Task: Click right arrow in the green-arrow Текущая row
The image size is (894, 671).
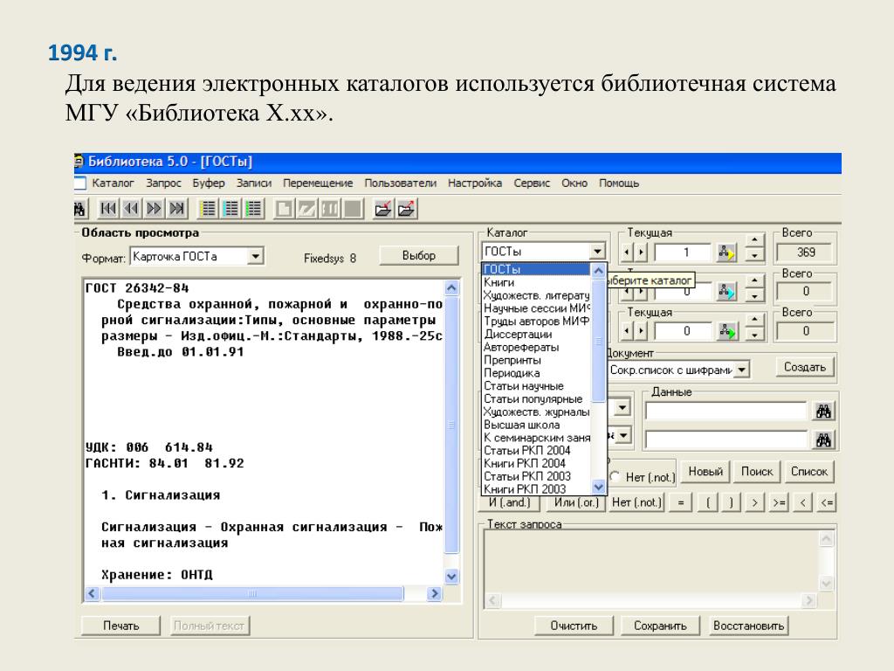Action: (x=641, y=331)
